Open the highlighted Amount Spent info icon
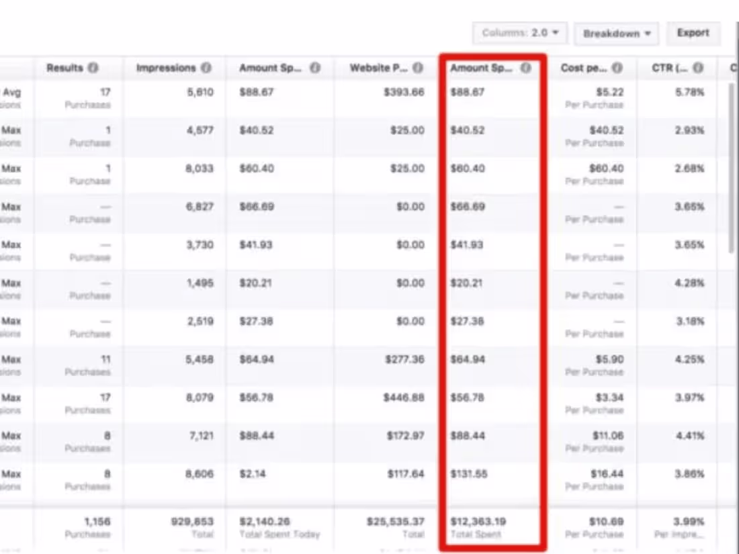Image resolution: width=739 pixels, height=554 pixels. click(526, 67)
